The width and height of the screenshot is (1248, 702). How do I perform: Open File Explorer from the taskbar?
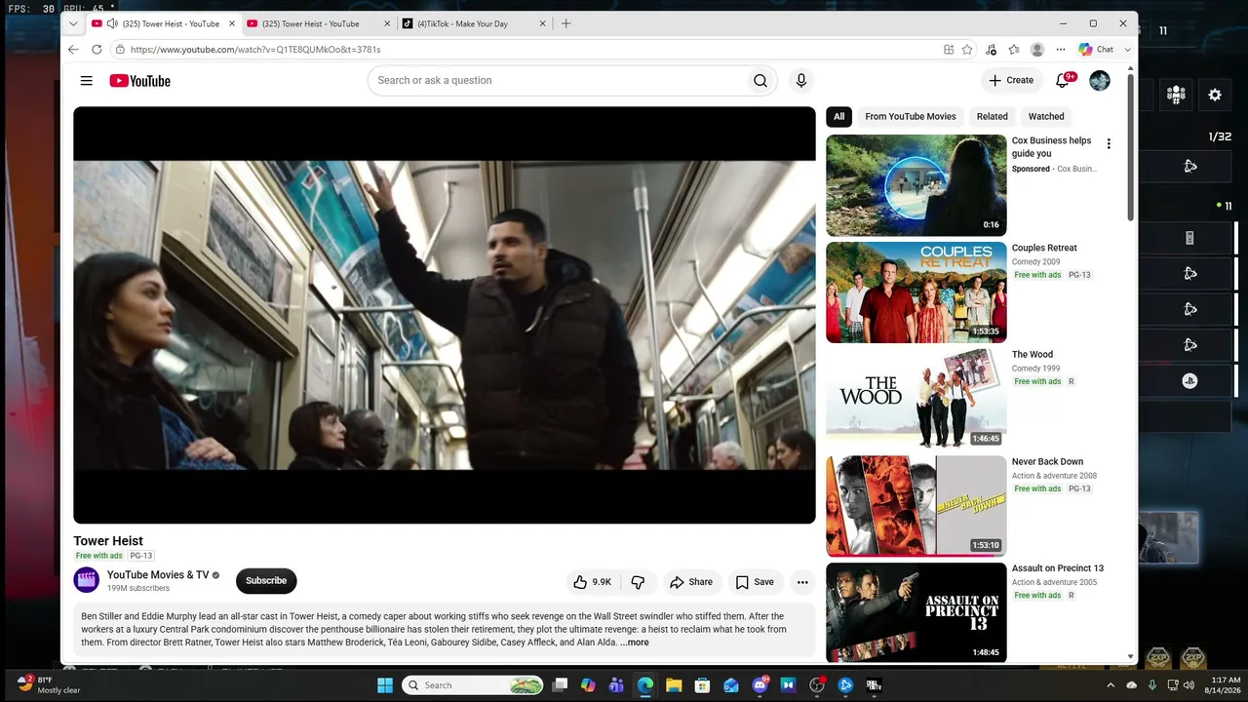674,685
